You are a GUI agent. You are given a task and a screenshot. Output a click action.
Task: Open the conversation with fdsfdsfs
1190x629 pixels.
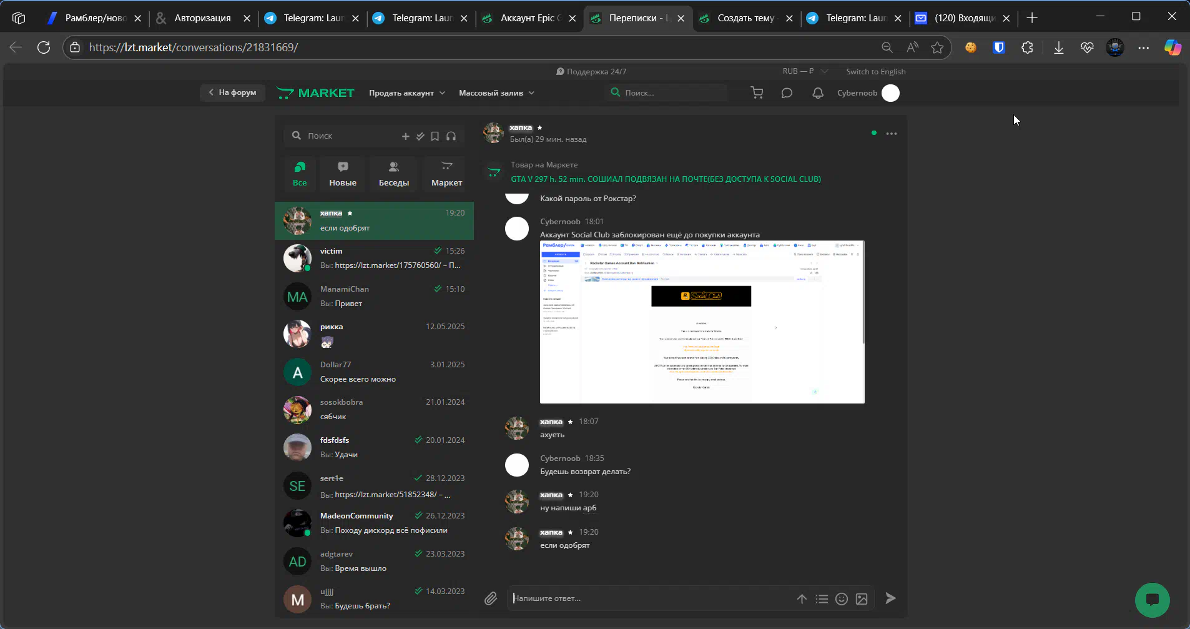click(x=374, y=448)
